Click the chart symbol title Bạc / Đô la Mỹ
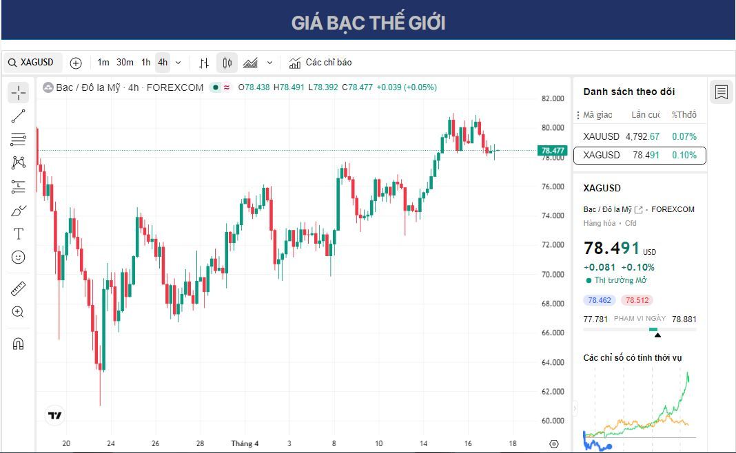 (x=88, y=87)
